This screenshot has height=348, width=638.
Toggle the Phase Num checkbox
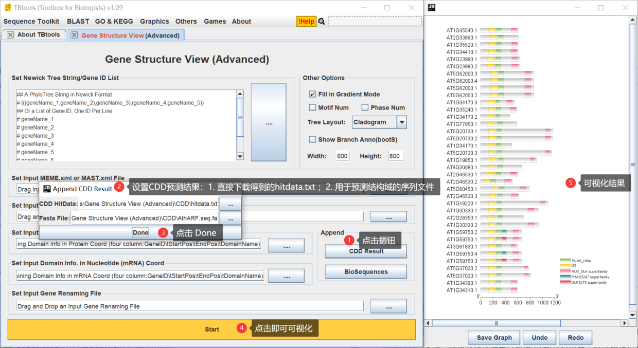[365, 107]
